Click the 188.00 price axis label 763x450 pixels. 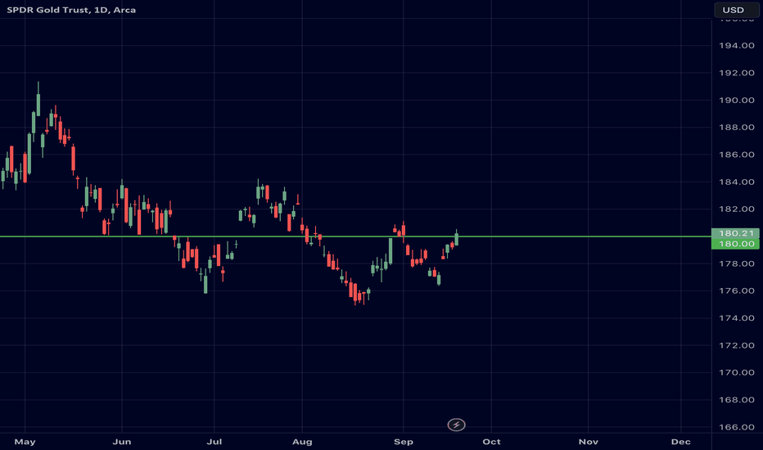[737, 128]
